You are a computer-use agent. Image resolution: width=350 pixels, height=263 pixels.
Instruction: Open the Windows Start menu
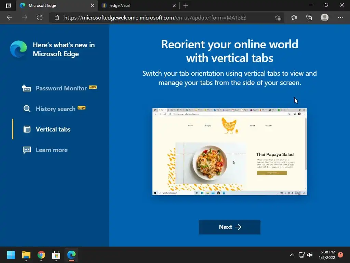click(11, 255)
